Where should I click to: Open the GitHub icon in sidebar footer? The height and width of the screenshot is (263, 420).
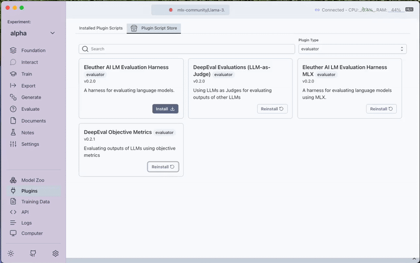(33, 253)
